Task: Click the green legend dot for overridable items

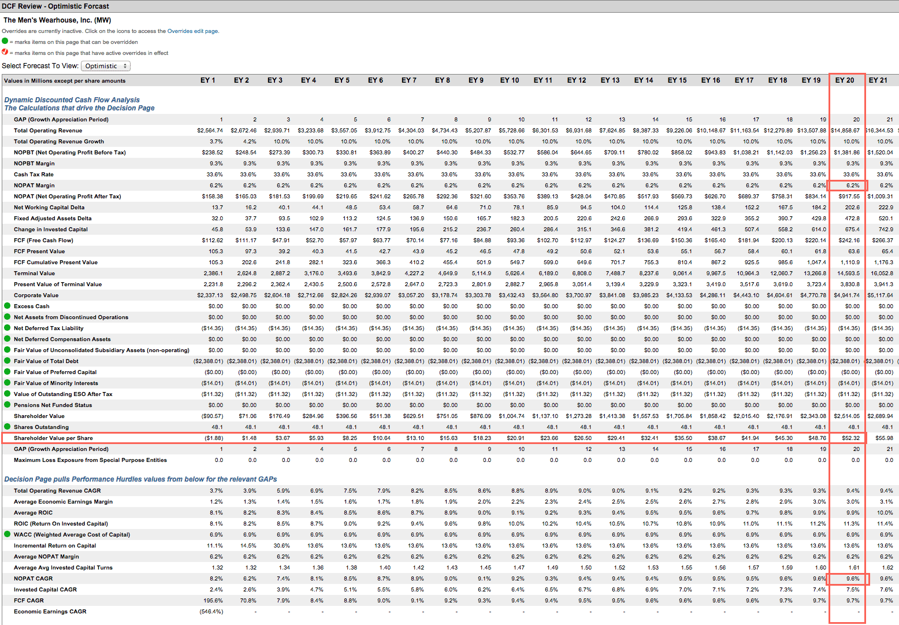Action: [5, 41]
